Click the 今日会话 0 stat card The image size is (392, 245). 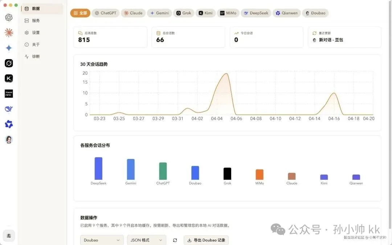pos(266,37)
